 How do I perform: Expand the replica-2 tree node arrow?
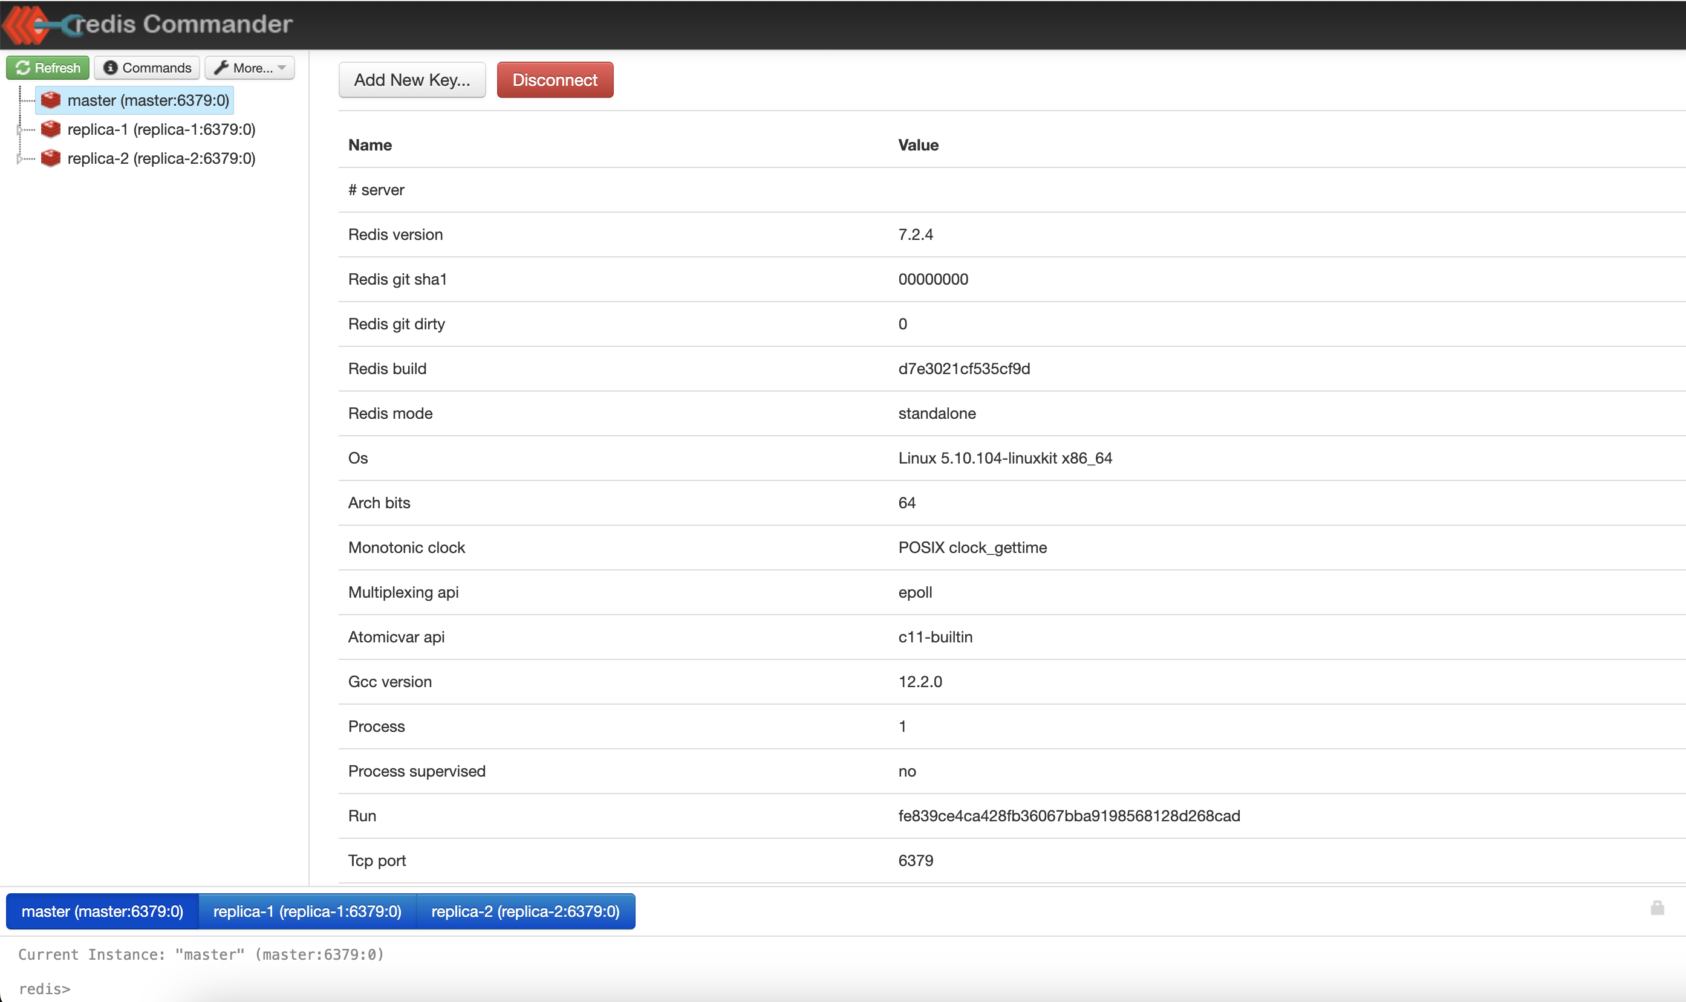point(19,158)
